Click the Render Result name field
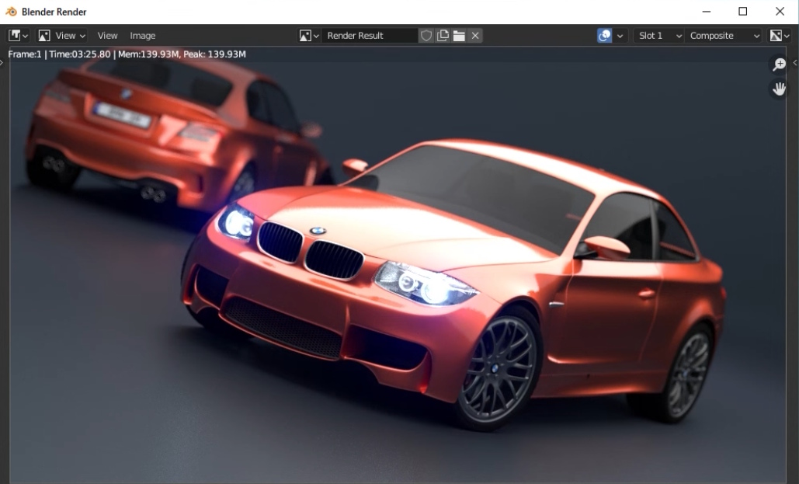The image size is (799, 484). (x=370, y=36)
